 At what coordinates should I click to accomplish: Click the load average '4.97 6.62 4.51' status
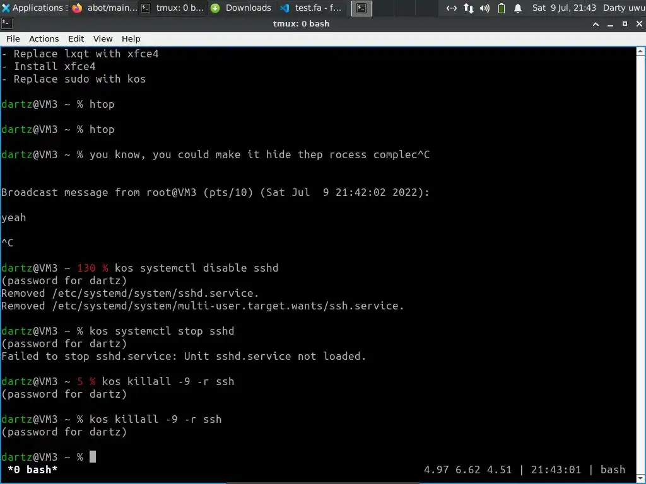467,470
